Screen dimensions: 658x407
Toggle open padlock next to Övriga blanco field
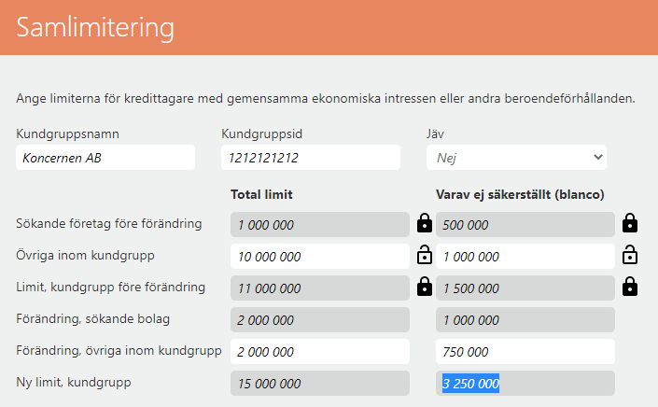pyautogui.click(x=629, y=255)
